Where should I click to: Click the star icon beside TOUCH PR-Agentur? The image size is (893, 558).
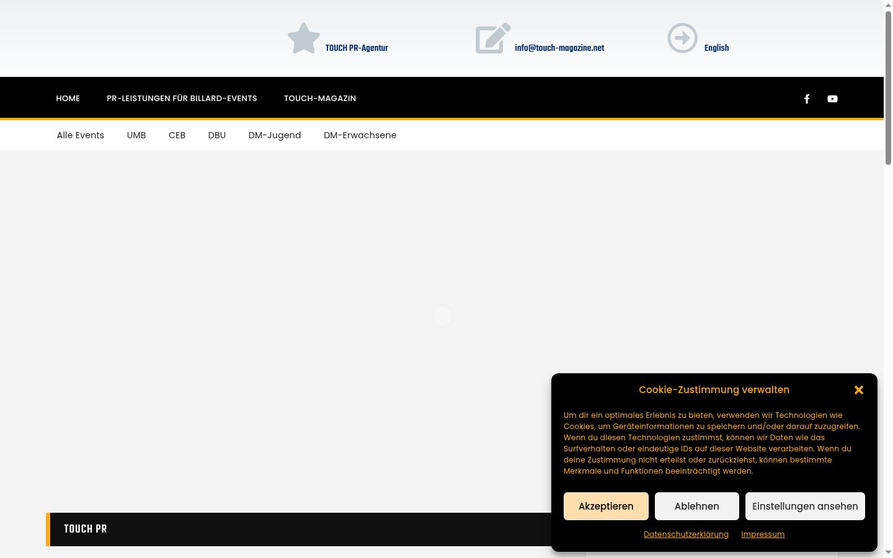click(x=304, y=38)
